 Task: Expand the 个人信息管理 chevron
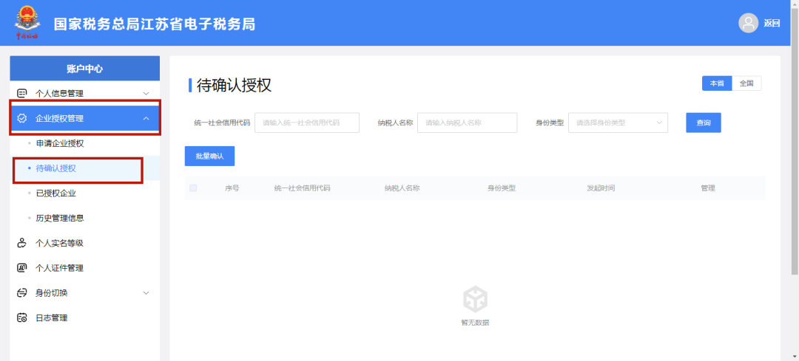pos(146,94)
